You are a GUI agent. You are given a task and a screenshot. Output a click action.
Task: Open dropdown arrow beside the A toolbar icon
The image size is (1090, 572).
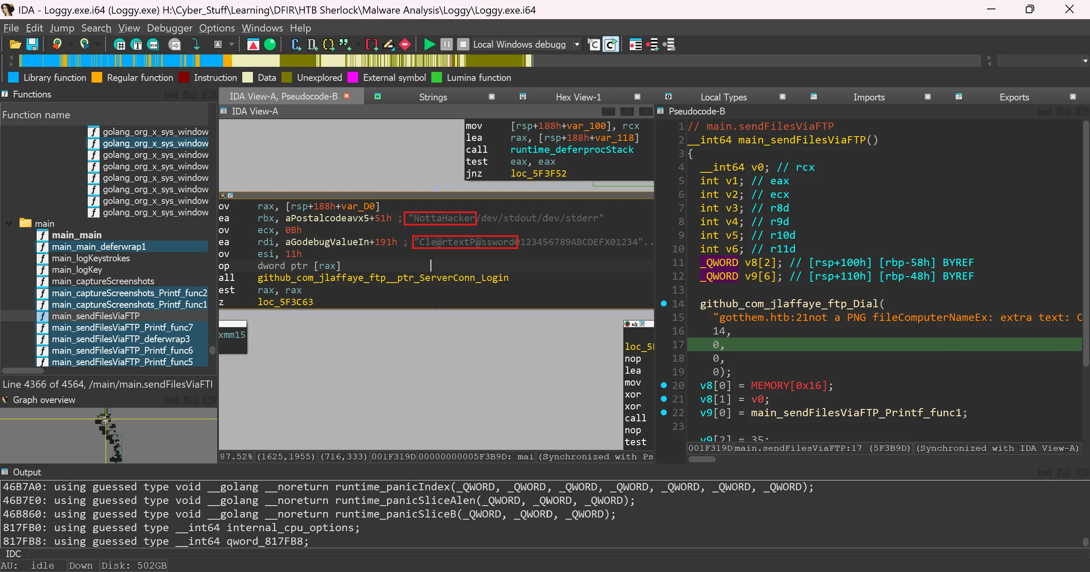[231, 44]
